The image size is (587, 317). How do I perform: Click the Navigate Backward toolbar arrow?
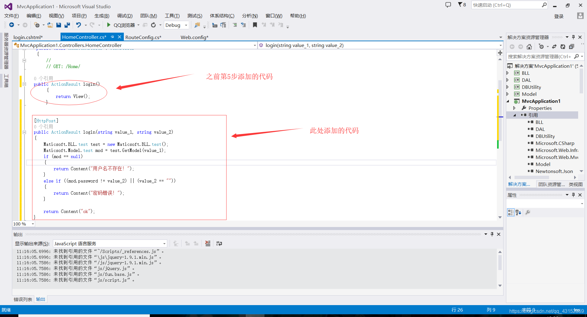[x=12, y=25]
